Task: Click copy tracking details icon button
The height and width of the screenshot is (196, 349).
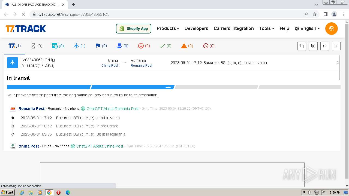Action: click(x=313, y=46)
